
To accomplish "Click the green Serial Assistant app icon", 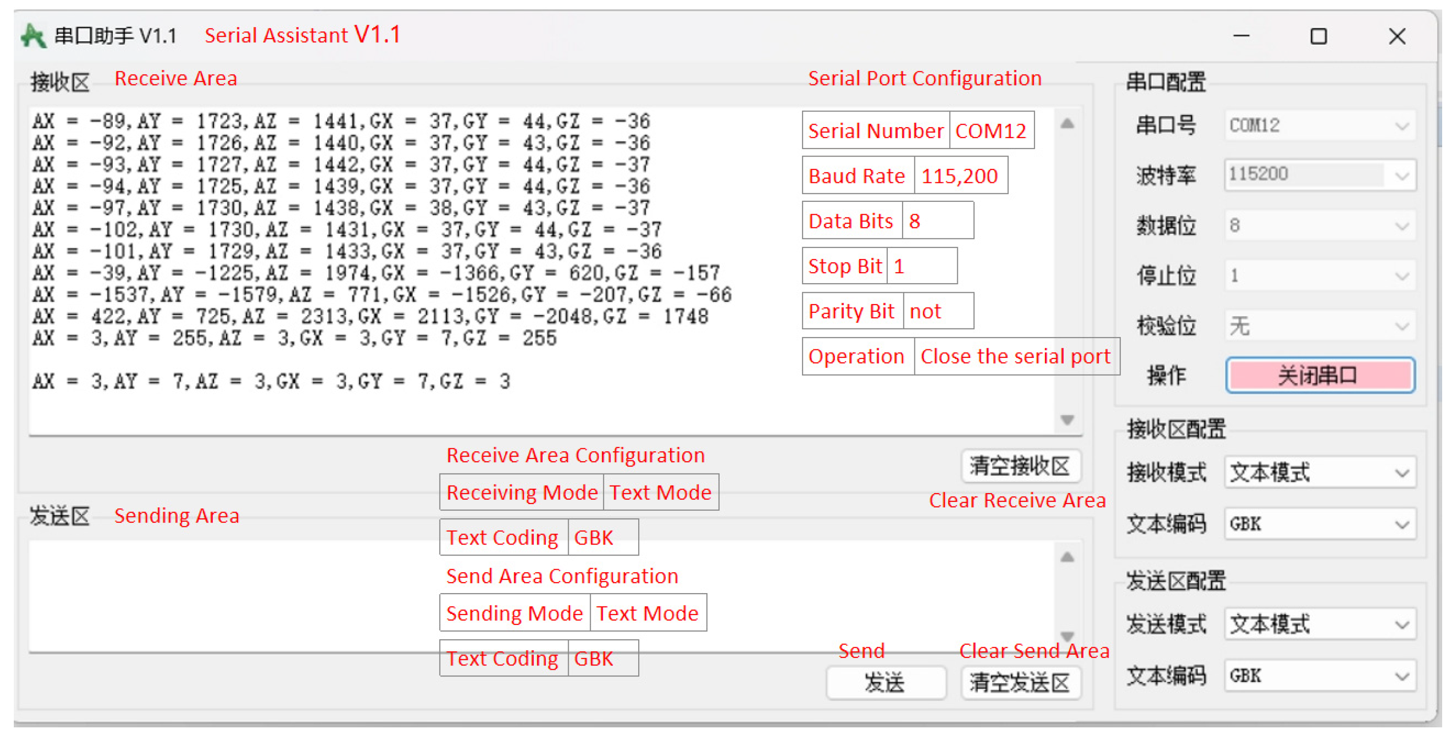I will [x=33, y=36].
